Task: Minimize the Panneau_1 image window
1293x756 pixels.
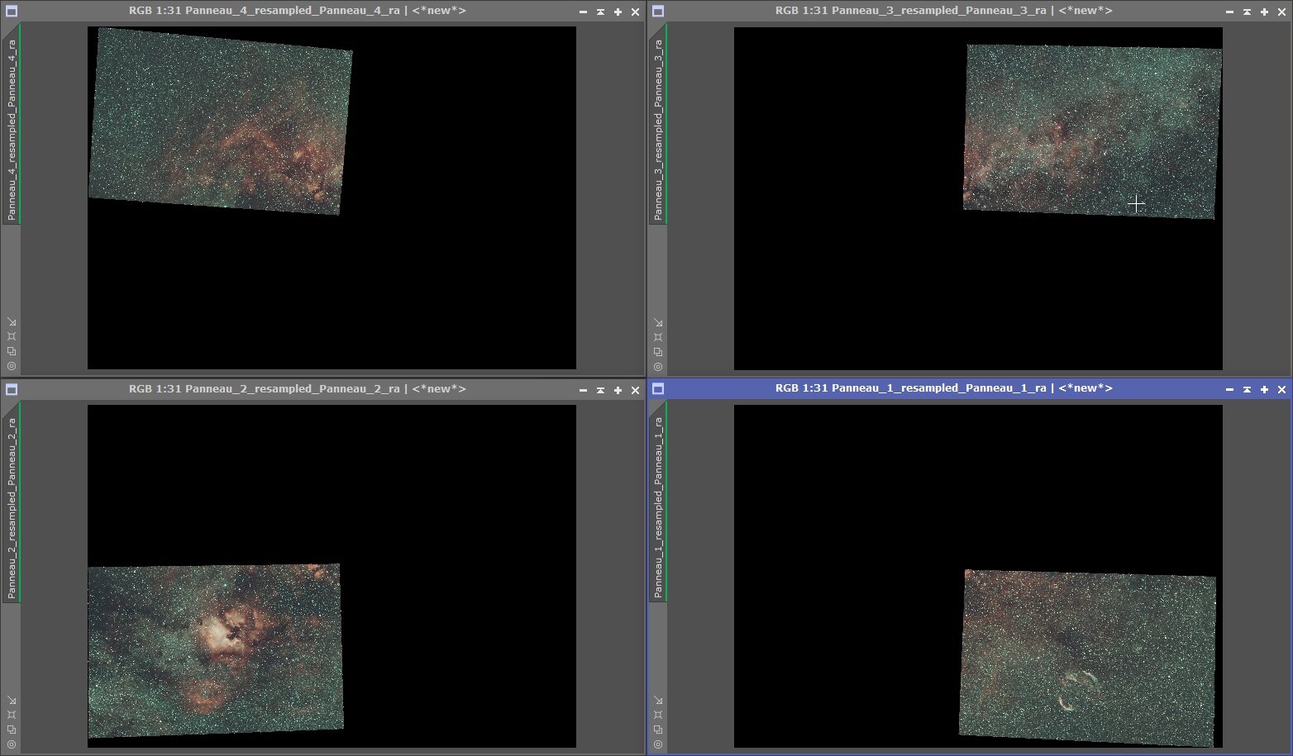Action: pos(1229,389)
